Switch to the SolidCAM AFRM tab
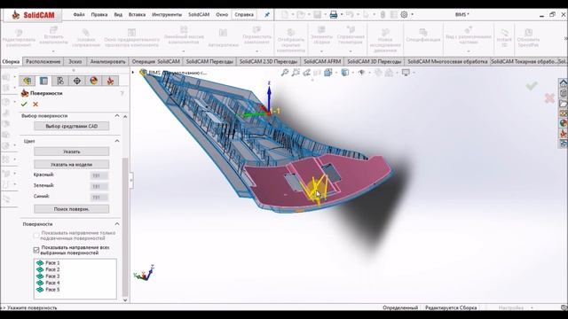The width and height of the screenshot is (568, 319). [x=322, y=61]
